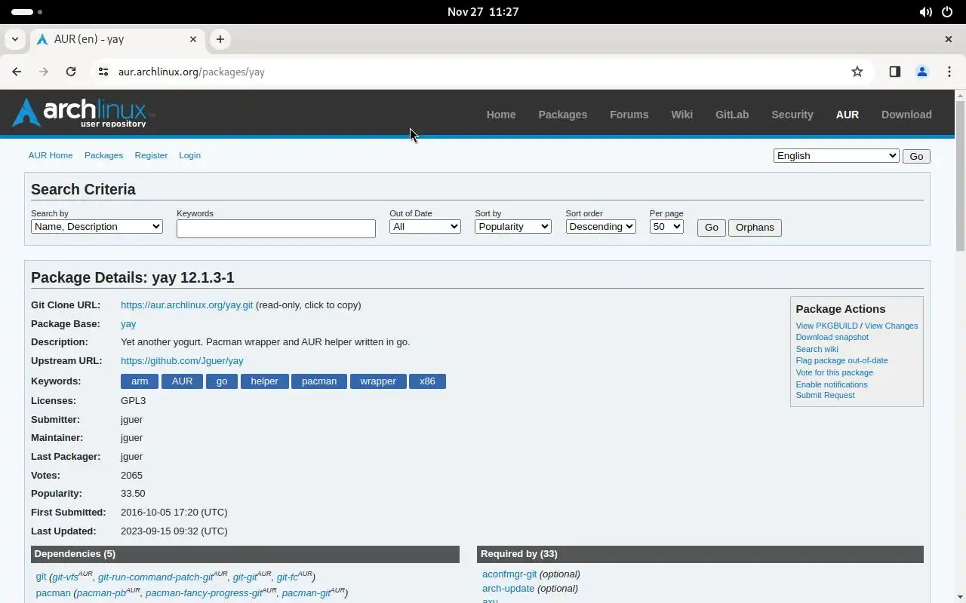
Task: Click the helper keyword tag
Action: pyautogui.click(x=264, y=381)
